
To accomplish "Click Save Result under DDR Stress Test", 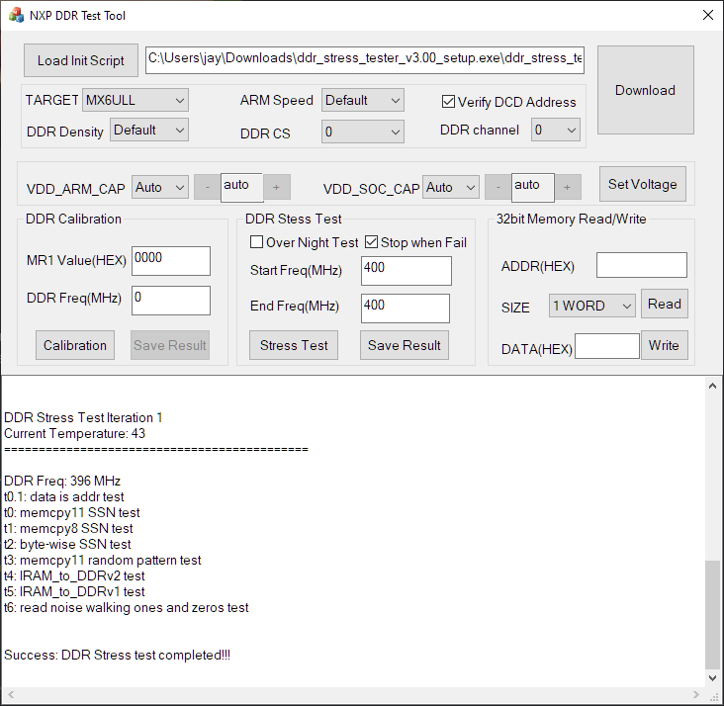I will pos(404,345).
